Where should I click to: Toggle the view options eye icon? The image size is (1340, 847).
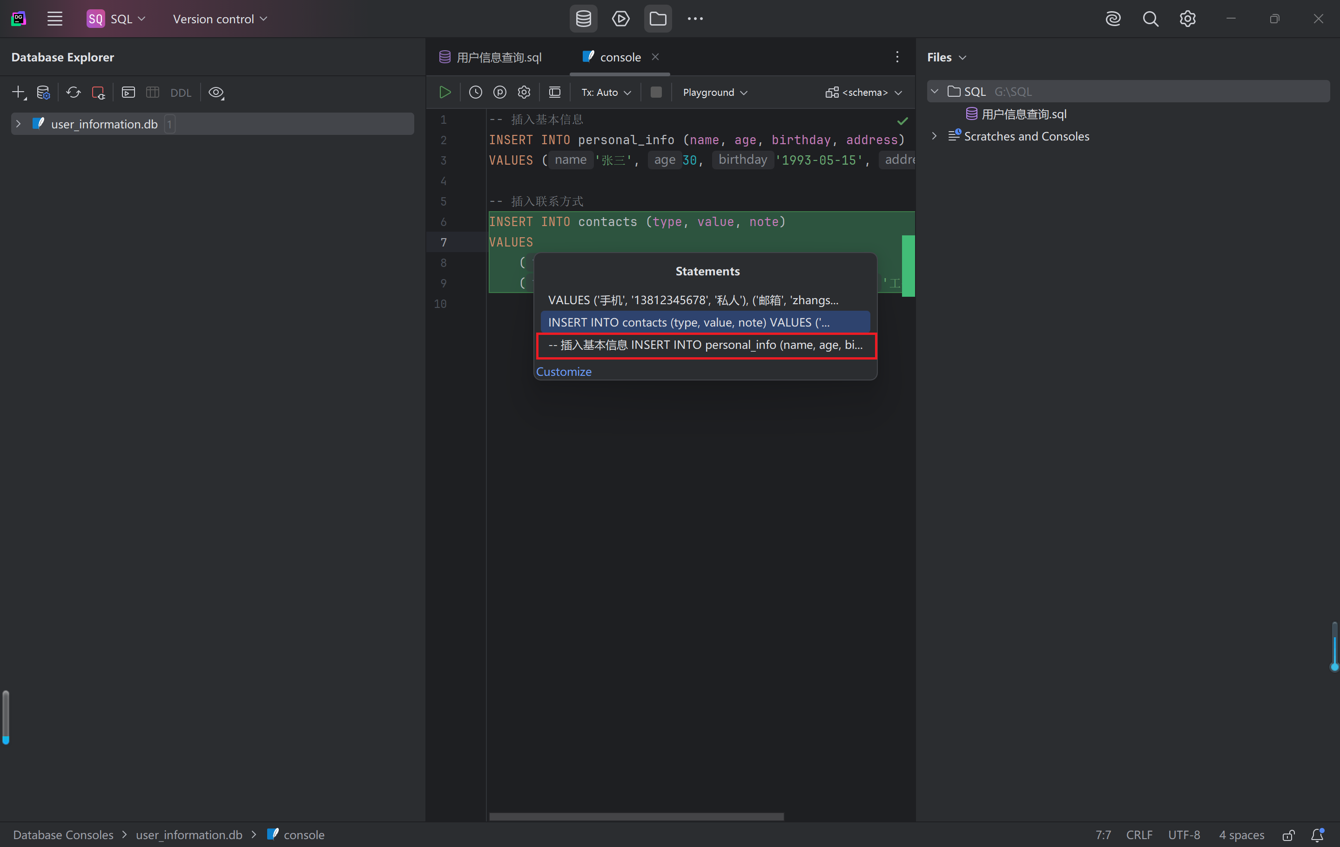pyautogui.click(x=216, y=92)
